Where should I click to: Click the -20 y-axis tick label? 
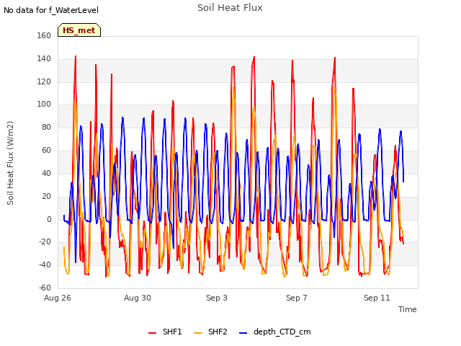(45, 242)
